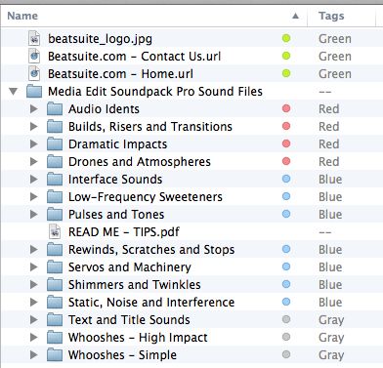Click the gray tag dot for Whooshes - High Impact
This screenshot has width=383, height=368.
(x=286, y=337)
